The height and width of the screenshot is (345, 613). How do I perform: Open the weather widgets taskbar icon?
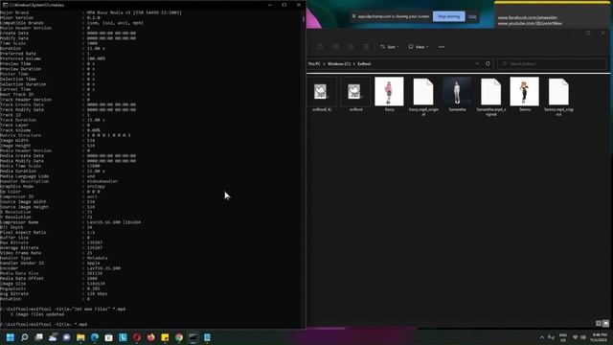click(x=53, y=337)
